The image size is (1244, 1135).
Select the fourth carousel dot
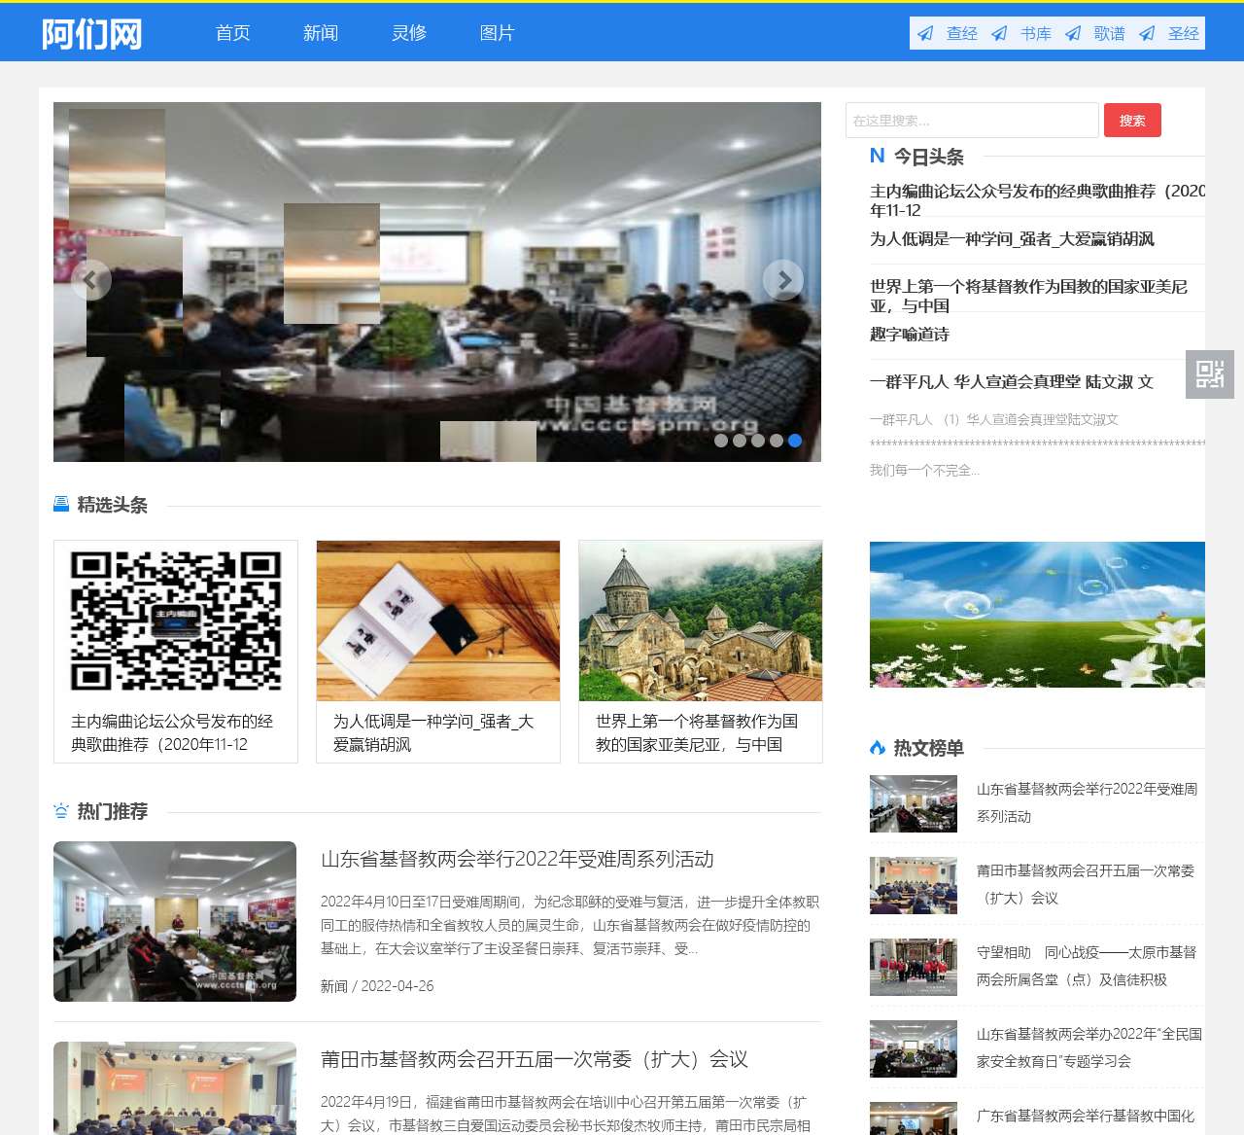pyautogui.click(x=777, y=441)
